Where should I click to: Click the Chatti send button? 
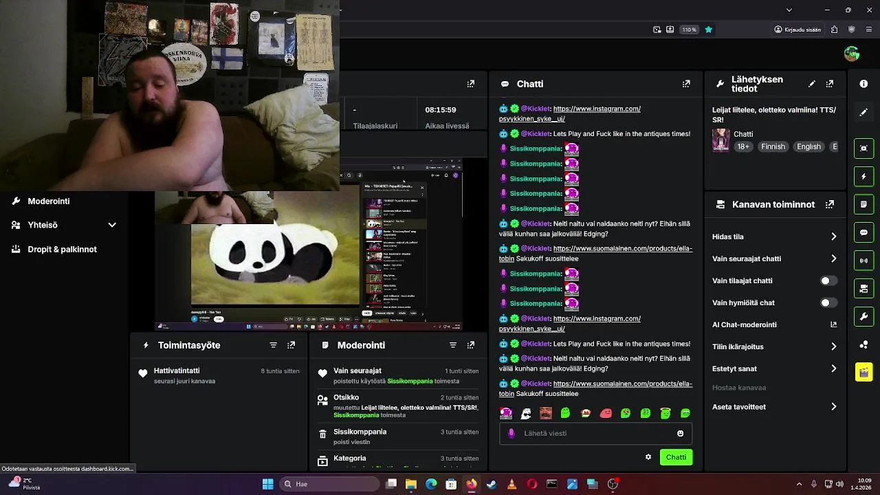[676, 457]
